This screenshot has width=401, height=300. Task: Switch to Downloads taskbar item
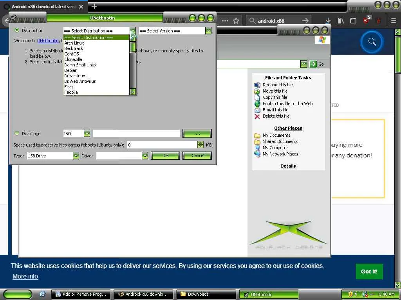point(206,294)
